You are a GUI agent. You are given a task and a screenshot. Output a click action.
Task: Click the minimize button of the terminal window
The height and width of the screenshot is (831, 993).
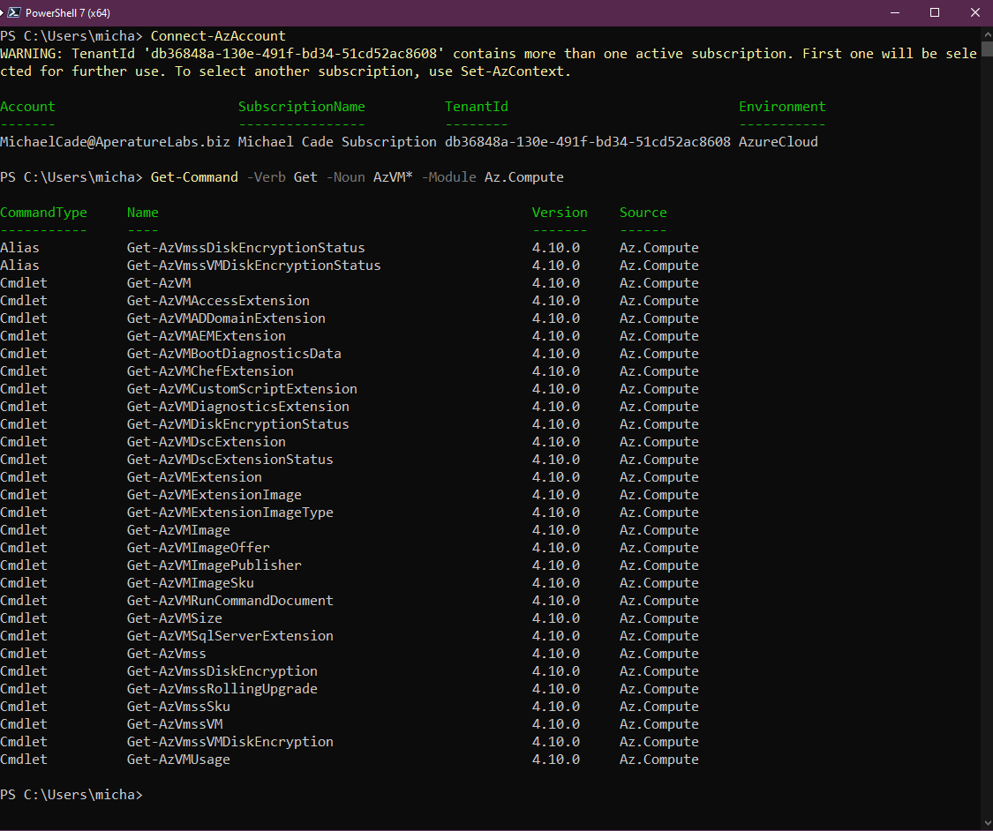pos(894,12)
